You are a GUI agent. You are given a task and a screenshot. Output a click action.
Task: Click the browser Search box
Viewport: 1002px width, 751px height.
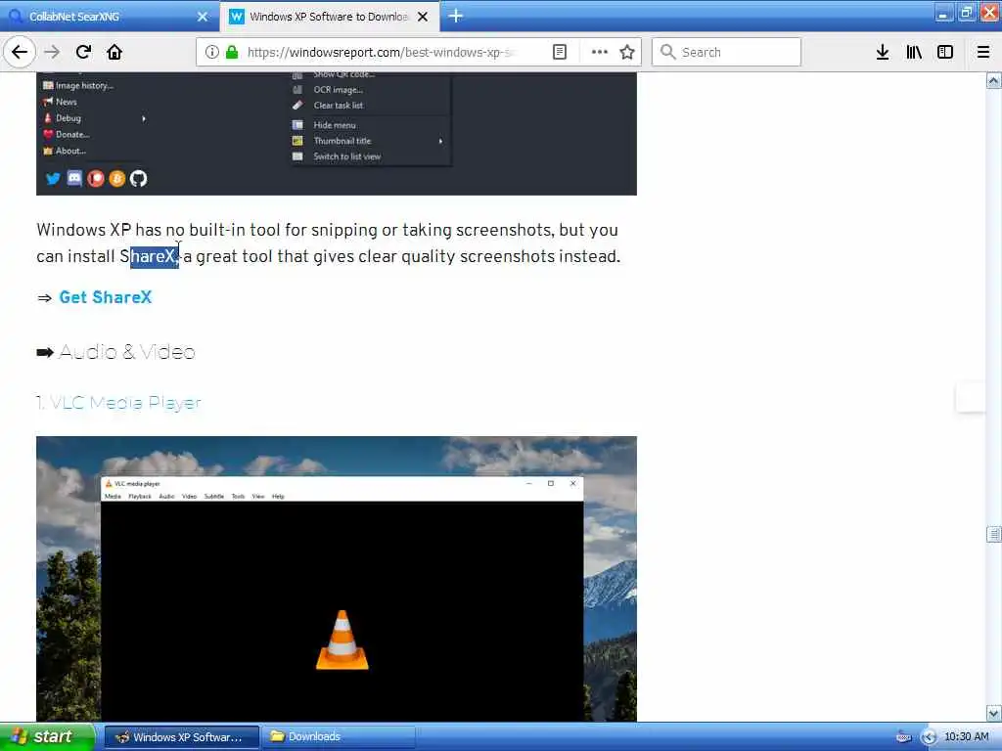[x=727, y=52]
